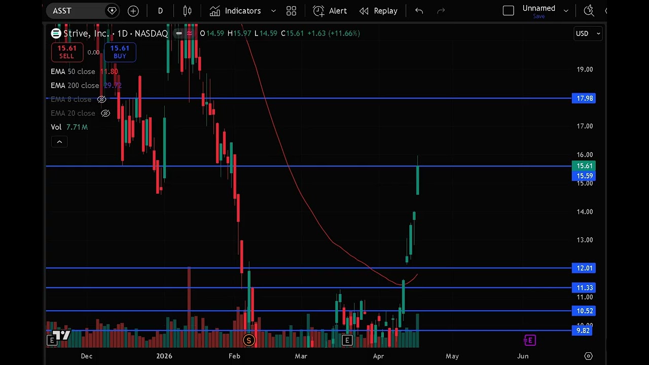This screenshot has height=365, width=649.
Task: Show the hidden EMA 20 indicator
Action: tap(105, 113)
